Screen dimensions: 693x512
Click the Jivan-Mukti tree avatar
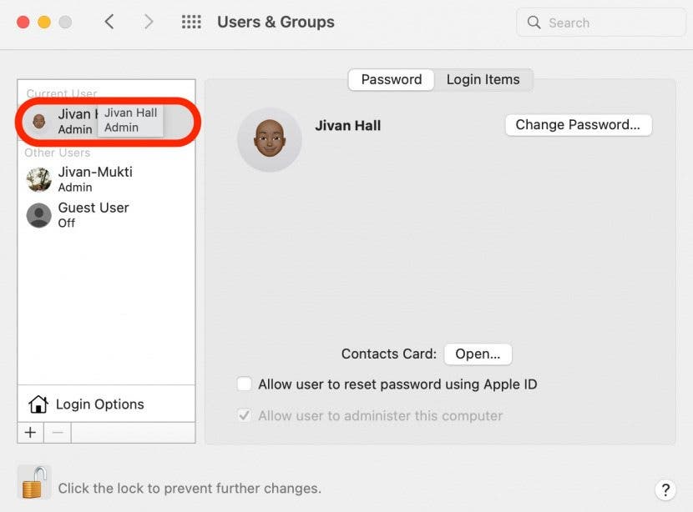coord(39,179)
